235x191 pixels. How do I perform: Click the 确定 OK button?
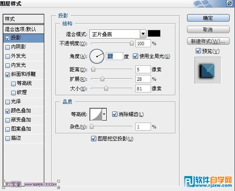point(208,18)
